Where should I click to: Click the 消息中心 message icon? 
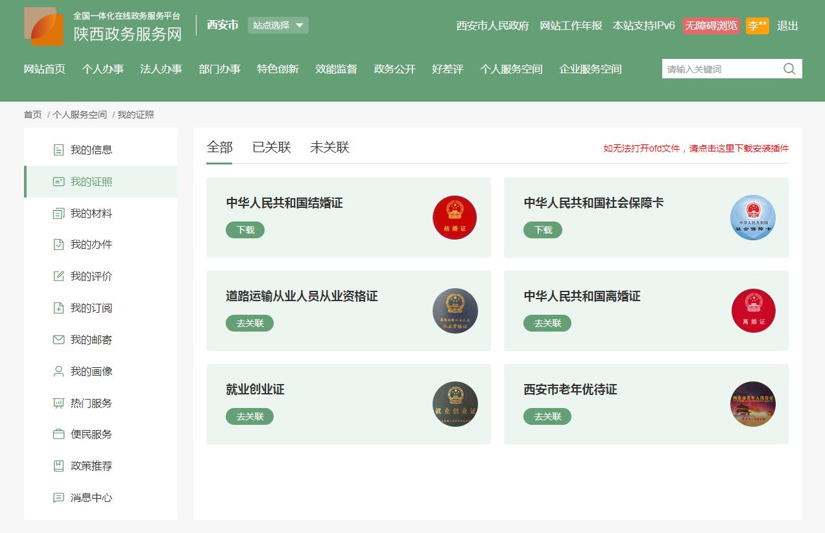click(58, 498)
